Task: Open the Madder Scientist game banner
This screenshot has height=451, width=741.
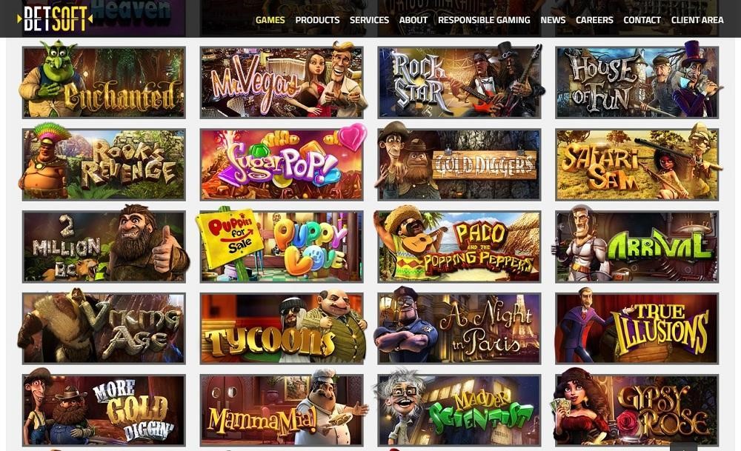Action: click(459, 410)
